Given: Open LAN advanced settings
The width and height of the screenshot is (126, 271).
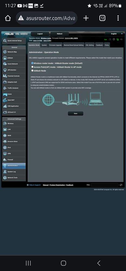Looking at the screenshot, I should [x=14, y=129].
